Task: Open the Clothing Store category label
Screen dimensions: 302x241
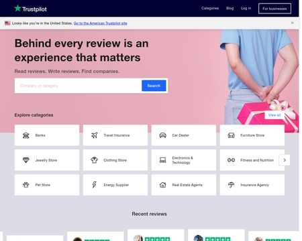Action: click(115, 160)
